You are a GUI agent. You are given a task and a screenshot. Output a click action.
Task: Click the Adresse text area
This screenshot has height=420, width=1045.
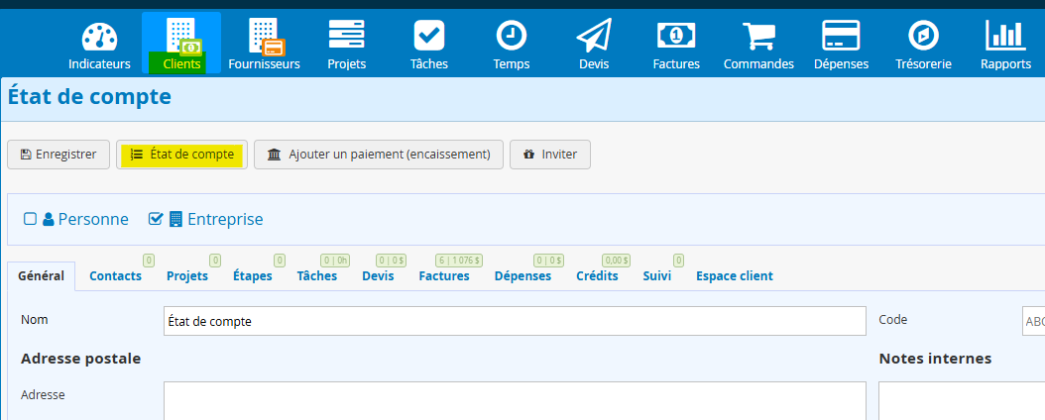click(x=514, y=400)
